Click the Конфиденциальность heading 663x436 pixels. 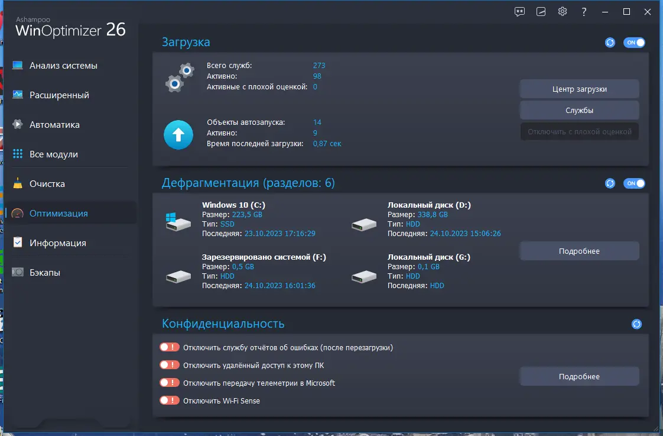coord(223,324)
